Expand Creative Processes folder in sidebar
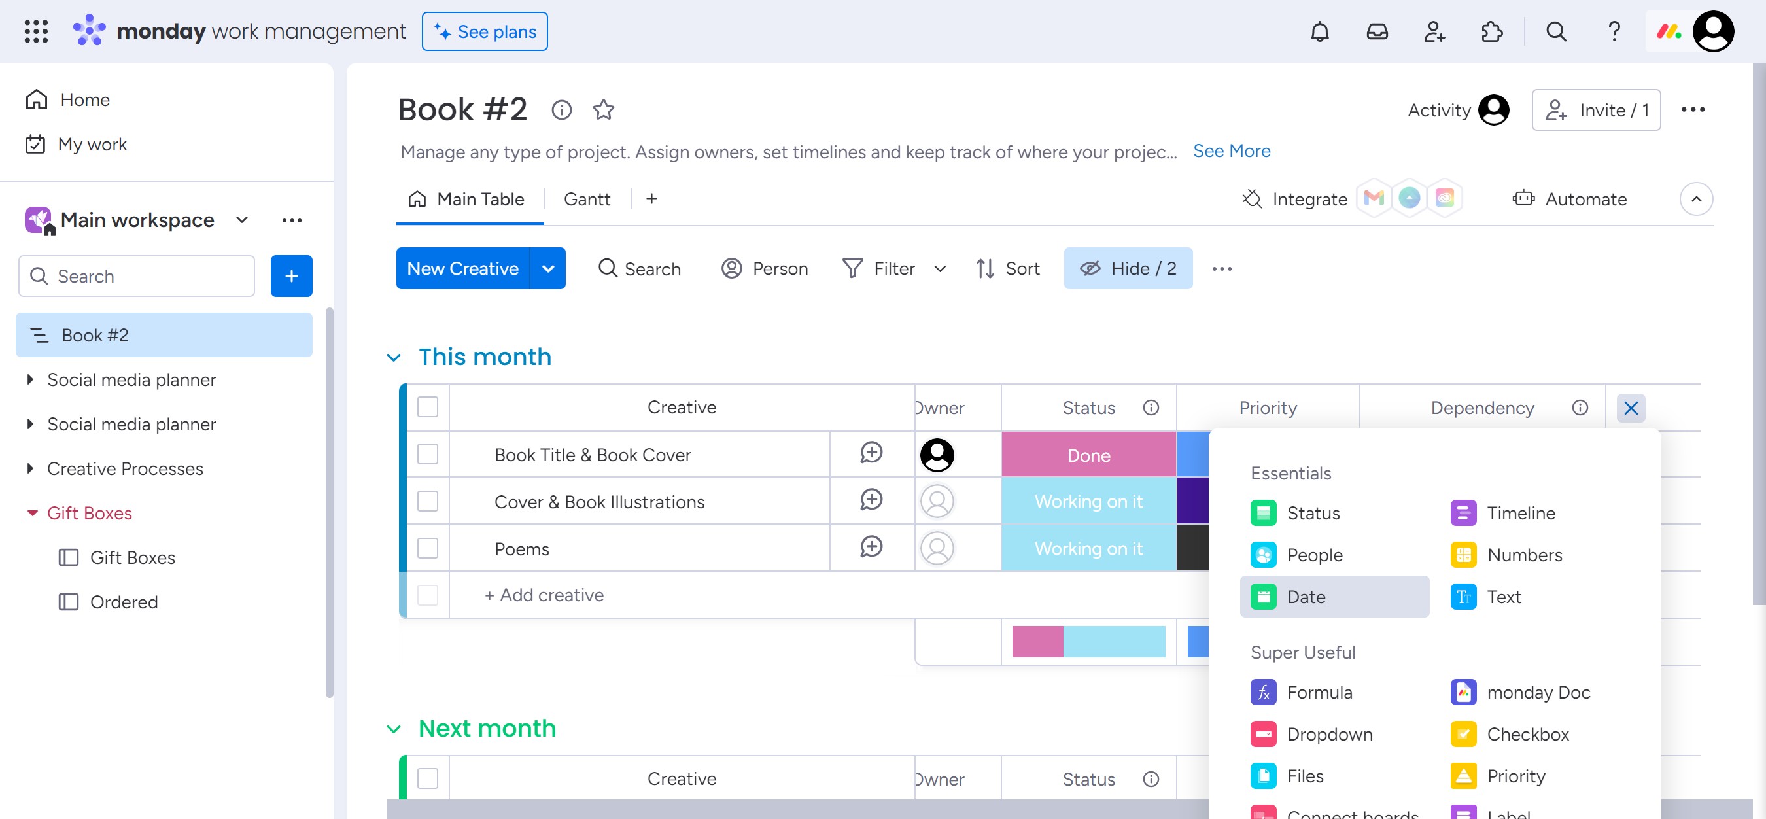 coord(30,469)
